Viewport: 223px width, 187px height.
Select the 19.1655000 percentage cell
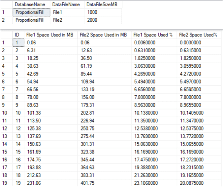[199, 175]
